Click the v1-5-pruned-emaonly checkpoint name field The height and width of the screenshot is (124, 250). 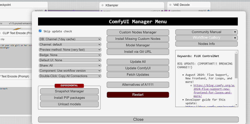[16, 23]
